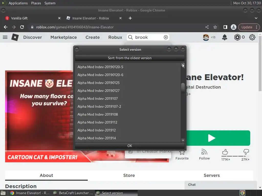The height and width of the screenshot is (196, 262).
Task: Dislike the game with thumbs down
Action: (x=246, y=152)
